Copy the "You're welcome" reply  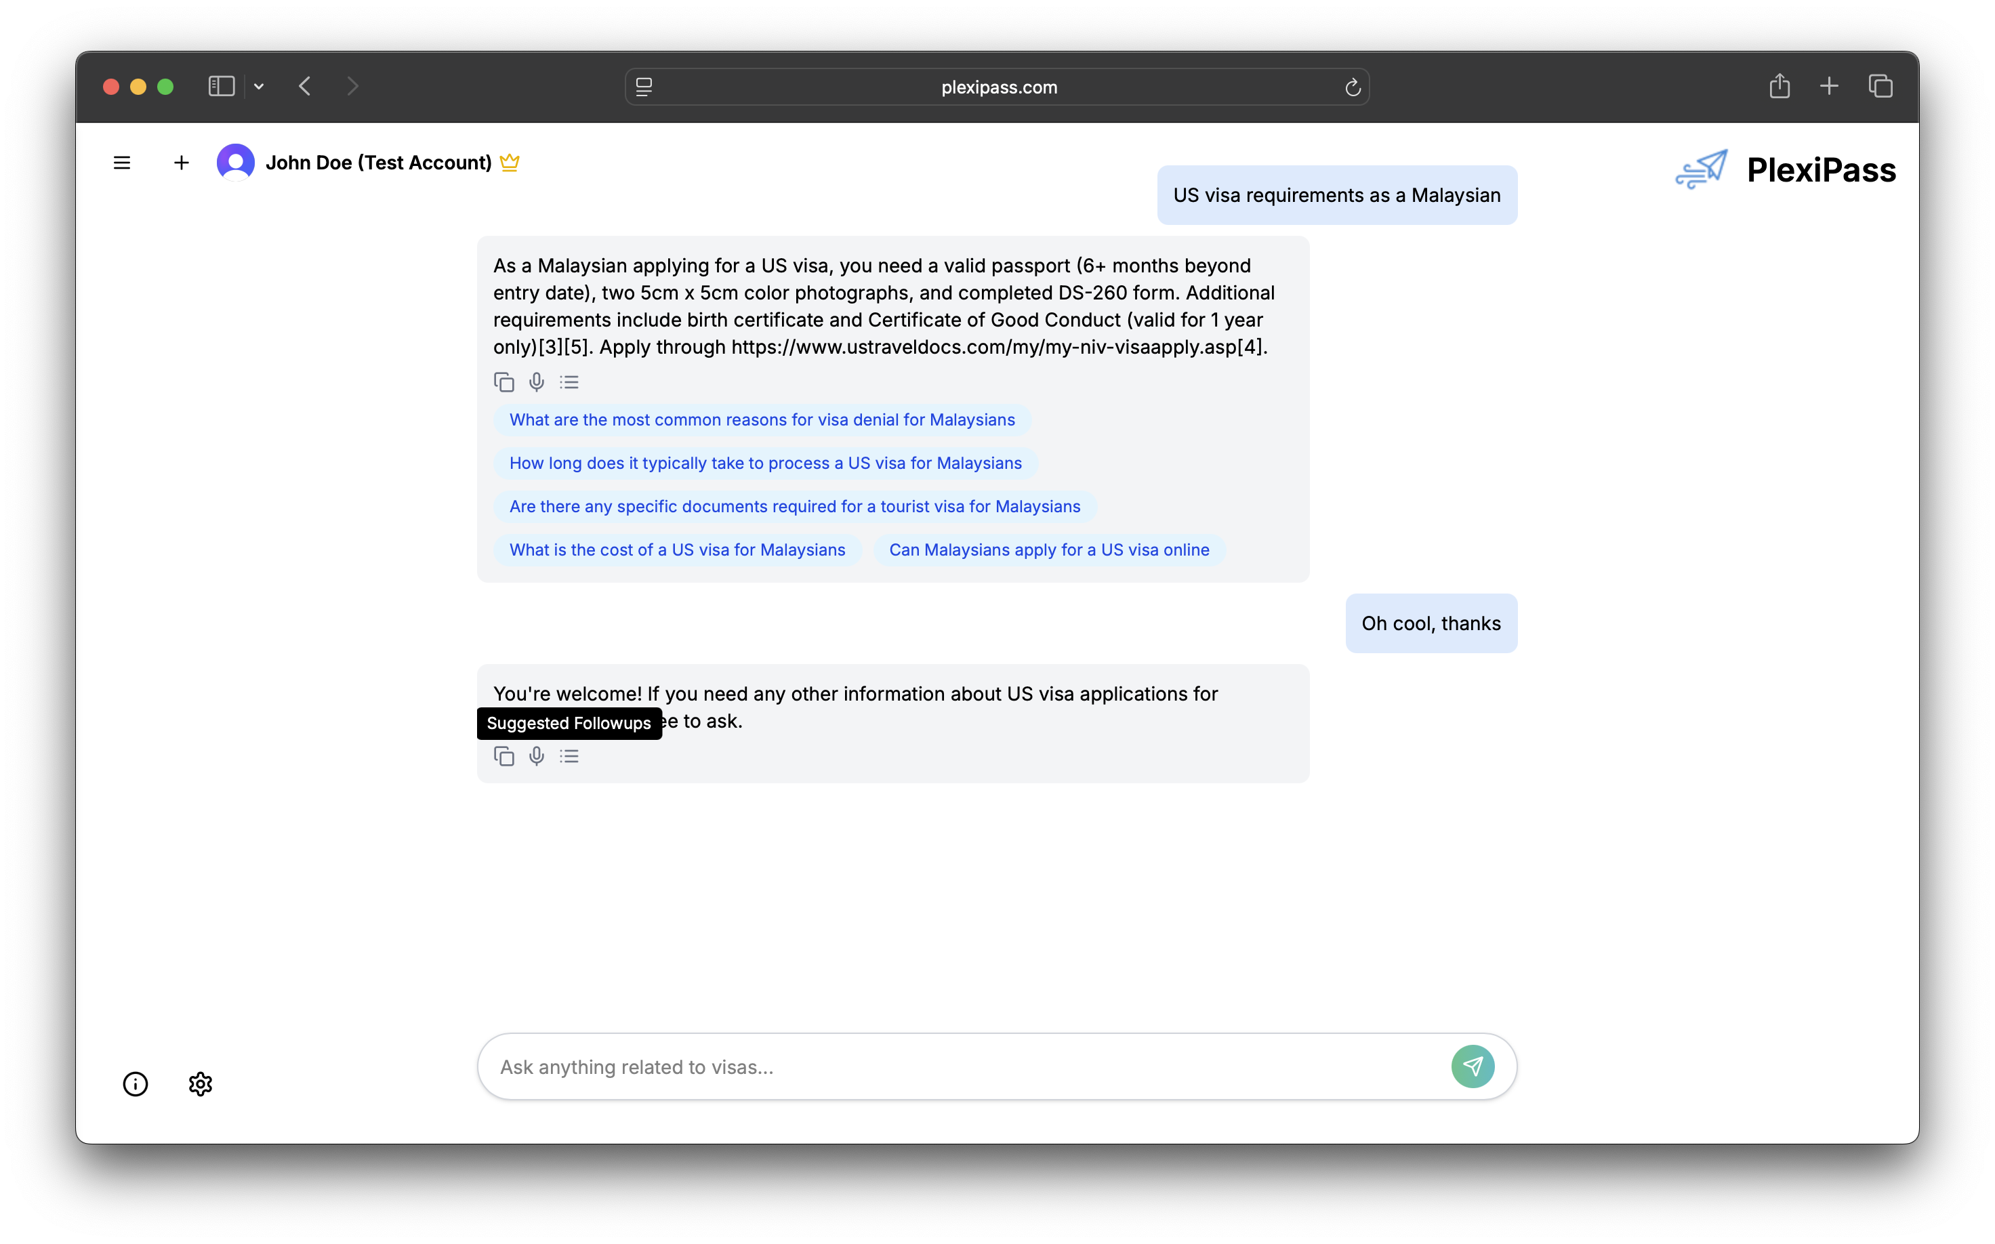coord(503,756)
